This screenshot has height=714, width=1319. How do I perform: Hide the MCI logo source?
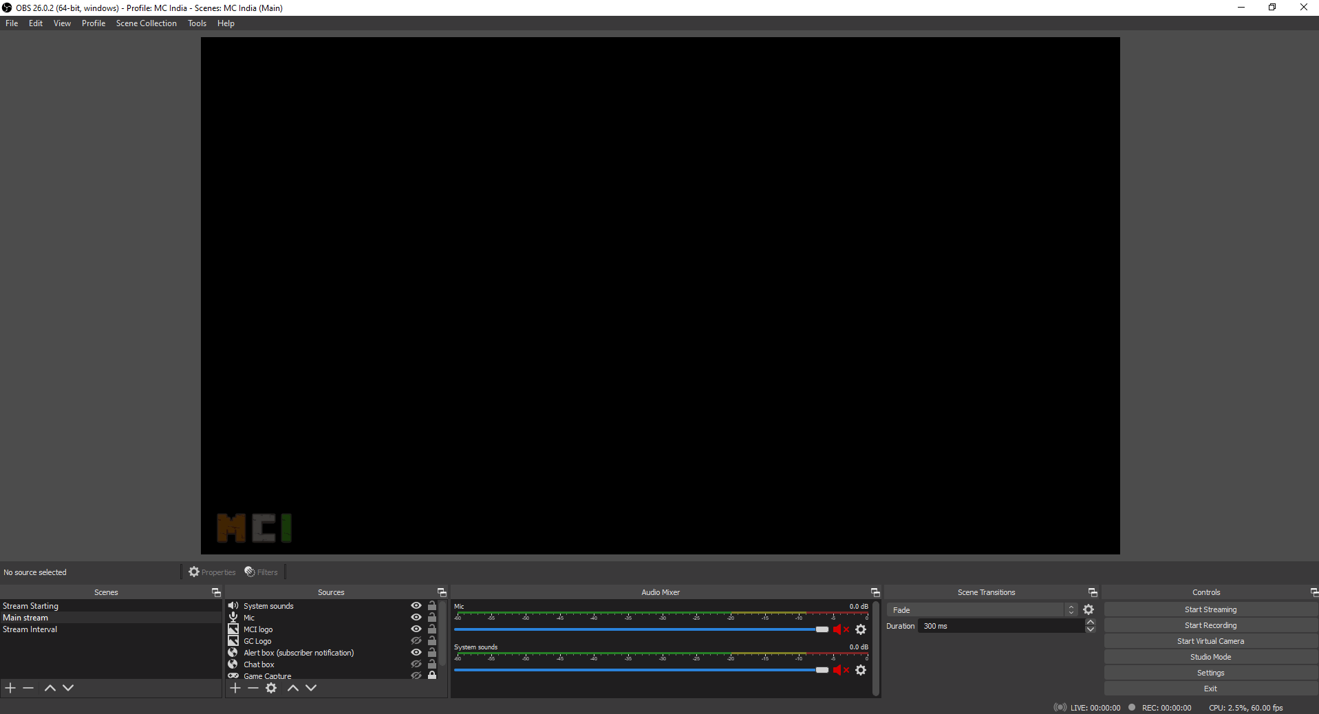tap(416, 629)
